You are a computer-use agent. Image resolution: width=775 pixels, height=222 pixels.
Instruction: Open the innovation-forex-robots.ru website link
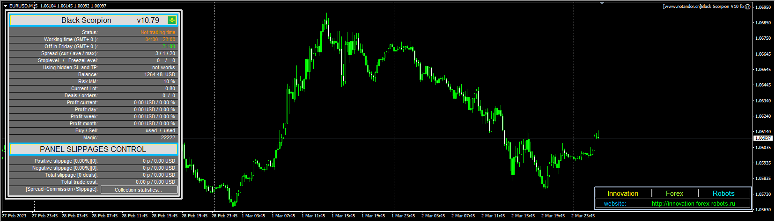tap(693, 204)
